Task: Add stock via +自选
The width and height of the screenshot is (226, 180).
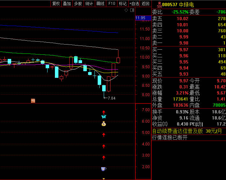Action: 134,4
